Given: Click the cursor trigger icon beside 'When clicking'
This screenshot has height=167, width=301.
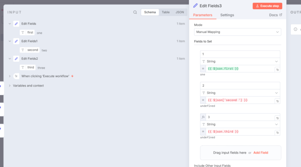Looking at the screenshot, I should [16, 76].
